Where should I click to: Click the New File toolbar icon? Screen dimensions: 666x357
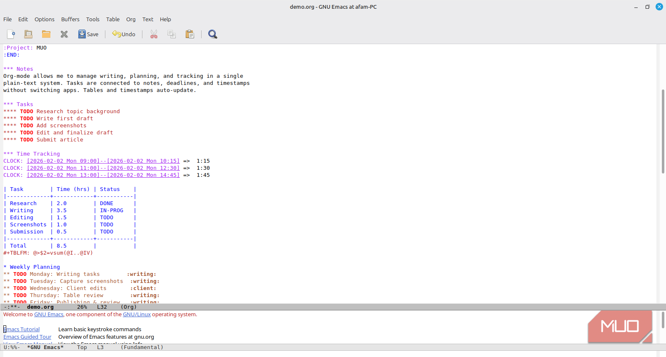coord(11,34)
